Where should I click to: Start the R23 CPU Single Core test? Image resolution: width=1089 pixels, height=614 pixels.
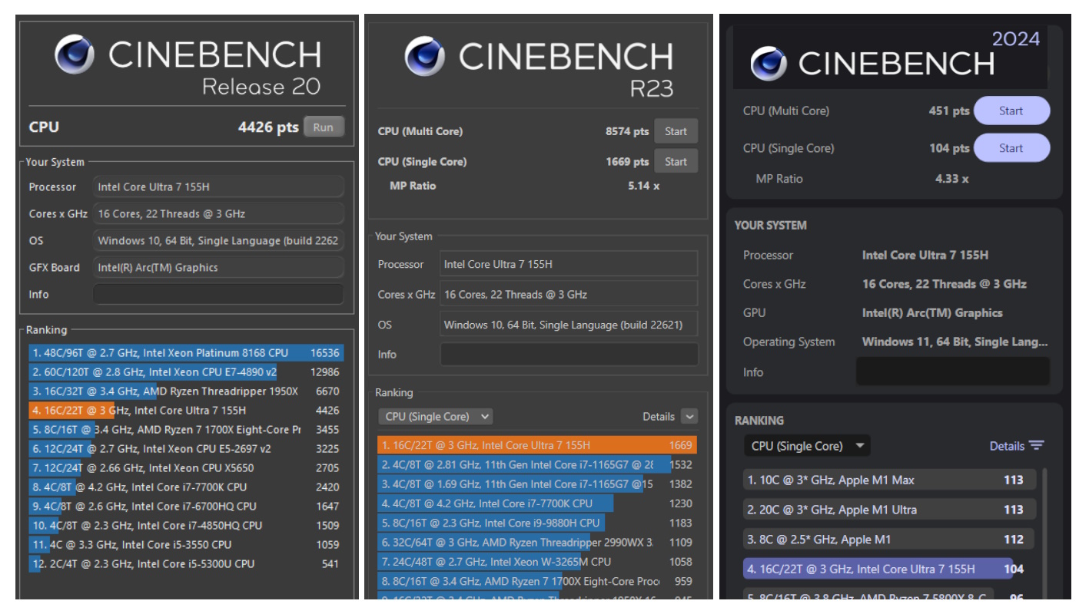pyautogui.click(x=676, y=161)
